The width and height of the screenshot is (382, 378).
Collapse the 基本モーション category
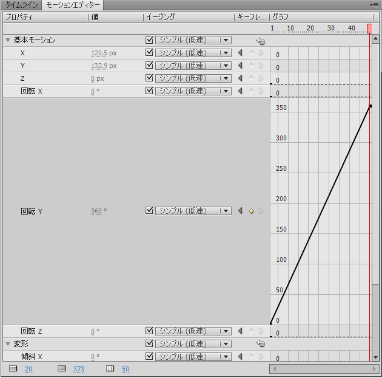point(8,40)
